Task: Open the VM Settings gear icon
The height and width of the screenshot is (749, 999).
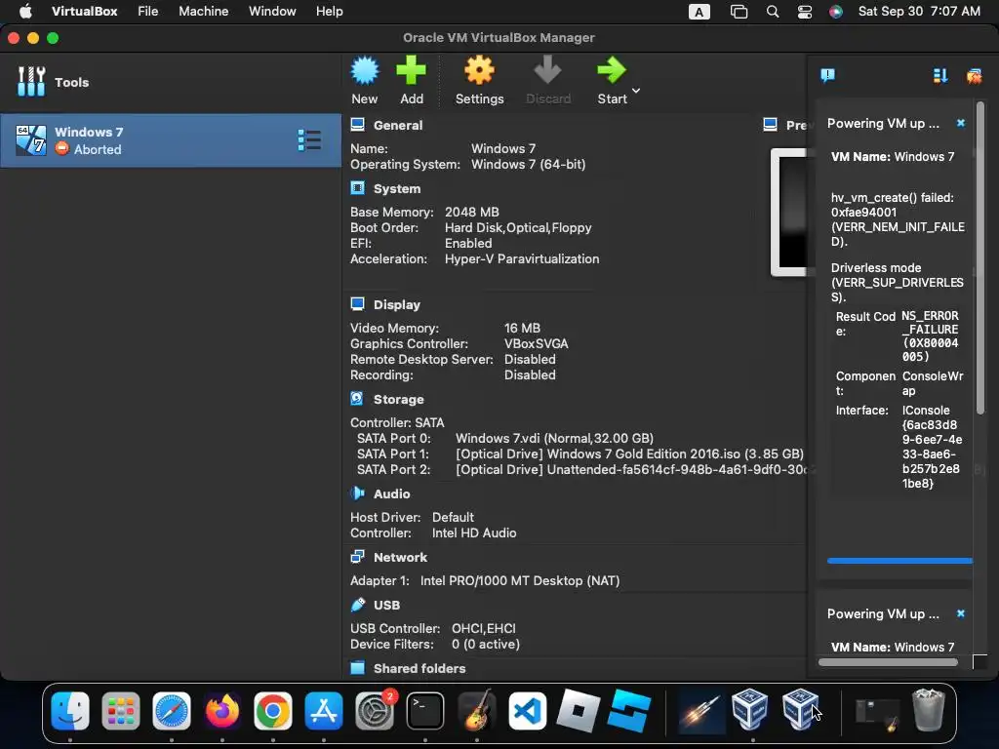Action: [x=479, y=70]
